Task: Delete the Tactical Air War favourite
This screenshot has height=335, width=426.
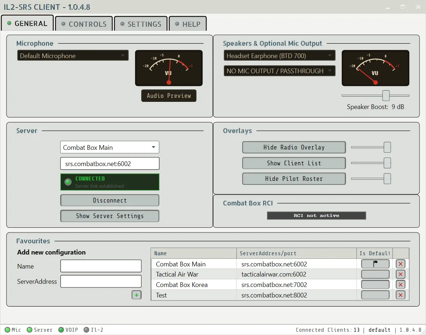Action: point(400,274)
